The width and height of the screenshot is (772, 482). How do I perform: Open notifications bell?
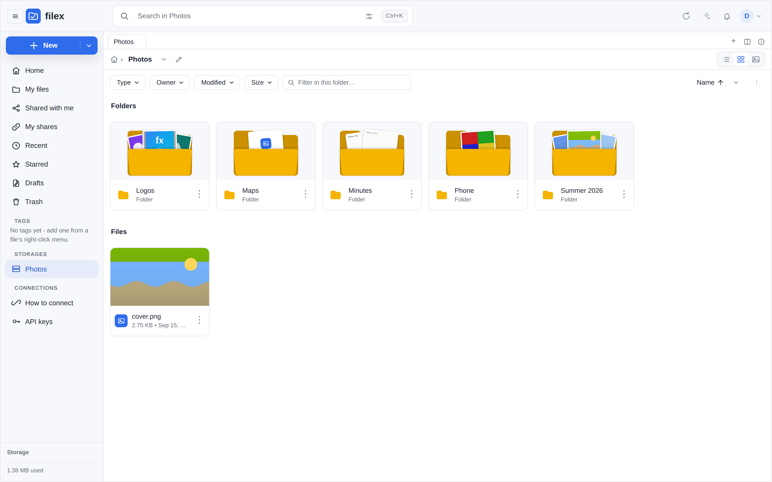(x=727, y=16)
